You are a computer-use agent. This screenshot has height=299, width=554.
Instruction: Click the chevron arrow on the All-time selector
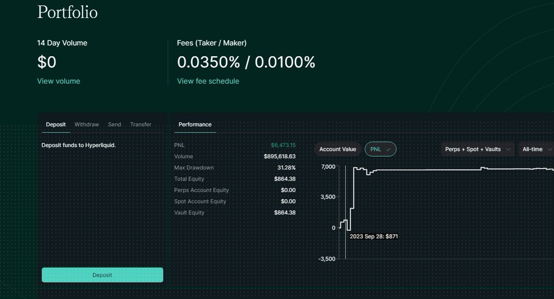[549, 149]
